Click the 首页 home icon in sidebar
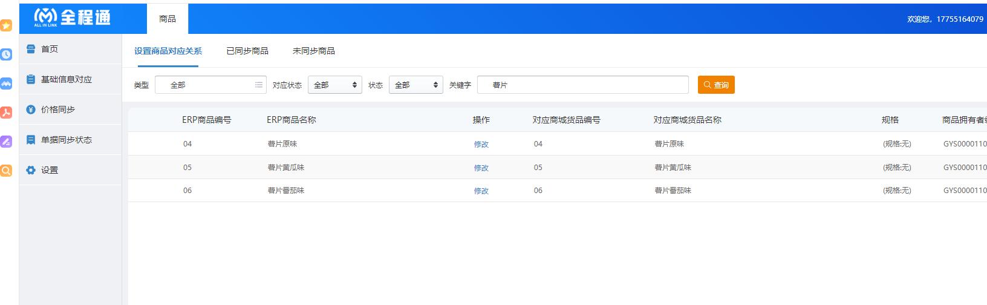Screen dimensions: 987x305 pos(31,49)
